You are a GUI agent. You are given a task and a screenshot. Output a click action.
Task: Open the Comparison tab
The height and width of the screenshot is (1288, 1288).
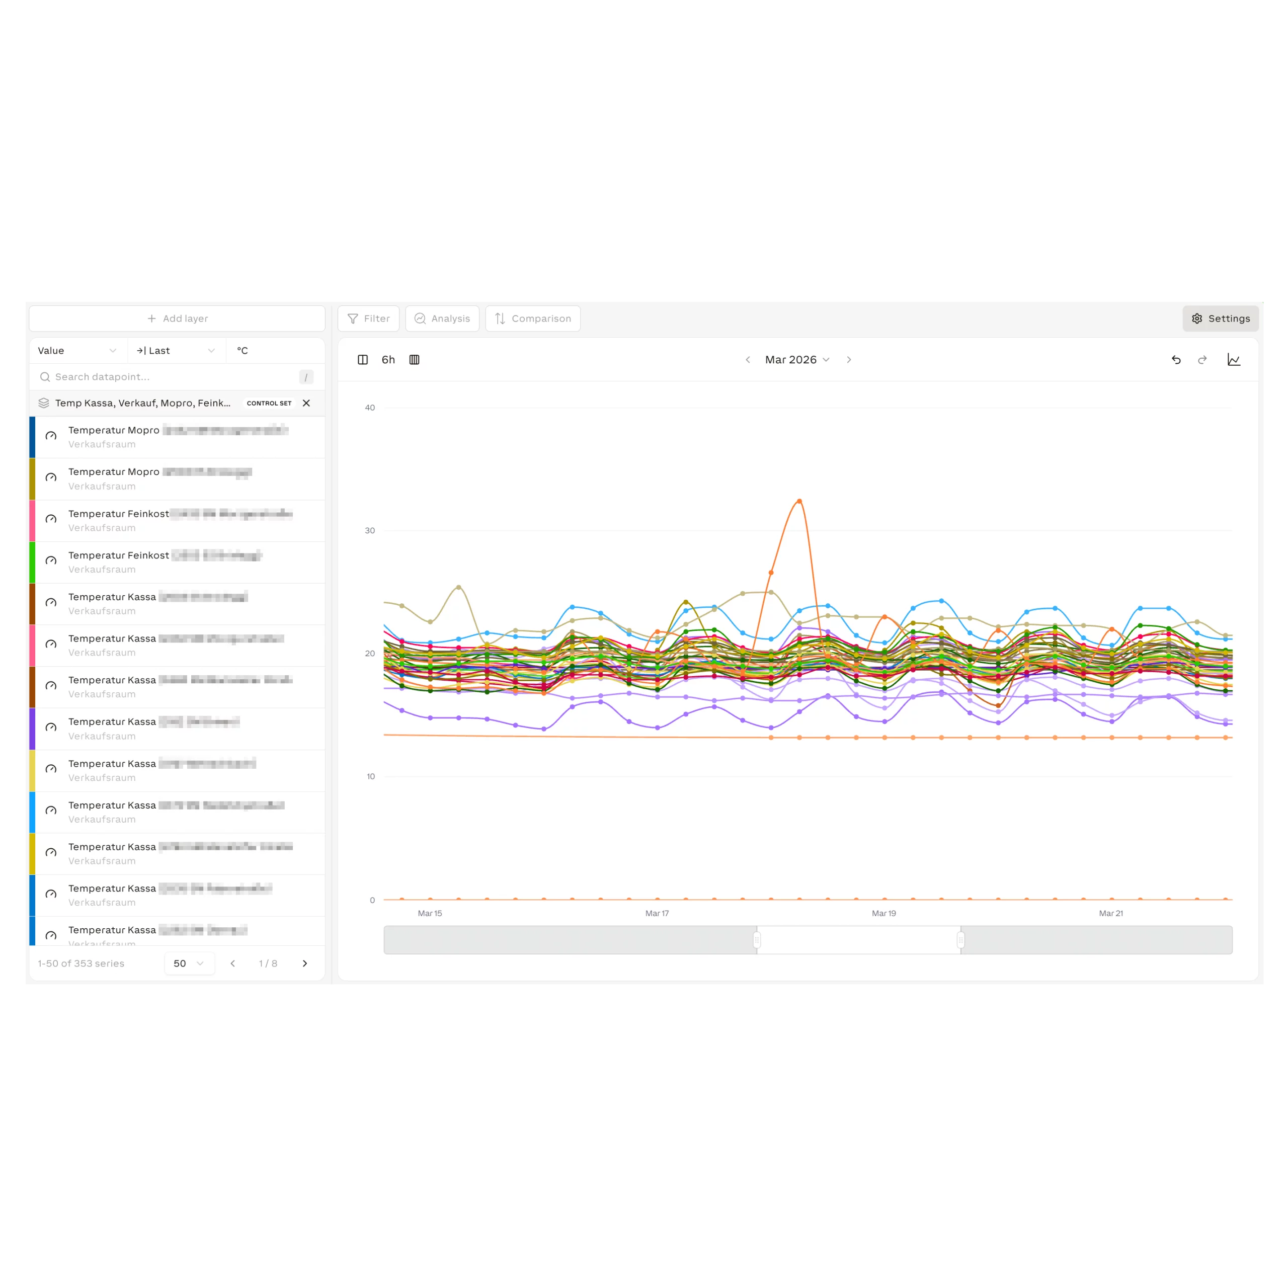pyautogui.click(x=533, y=318)
